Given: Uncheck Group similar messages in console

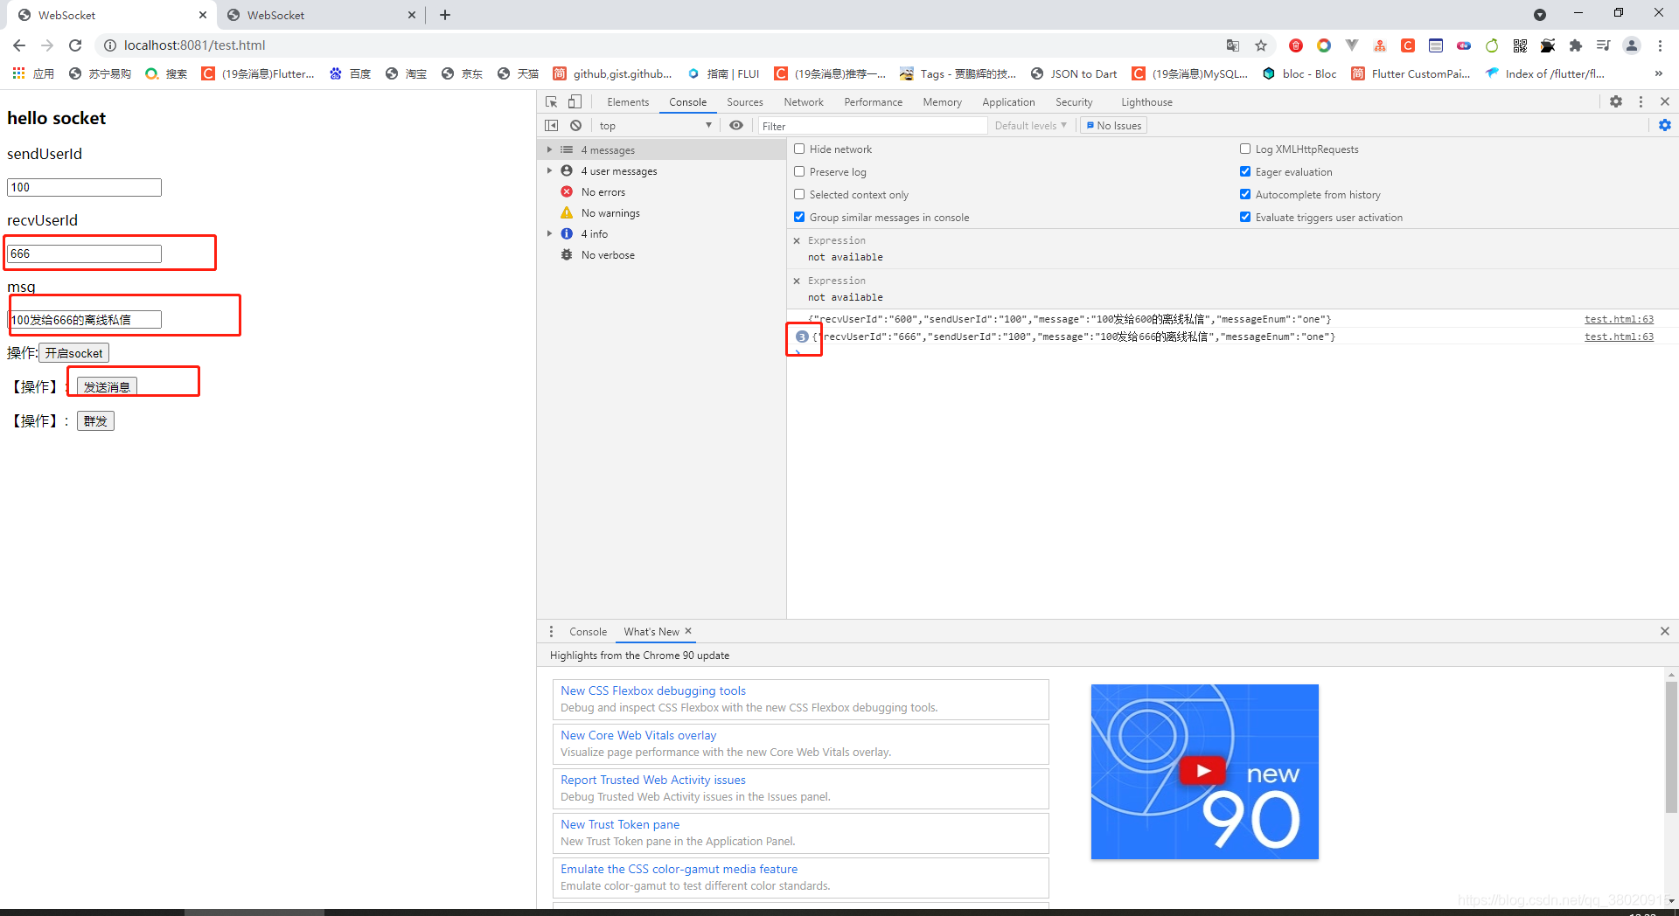Looking at the screenshot, I should pyautogui.click(x=799, y=218).
